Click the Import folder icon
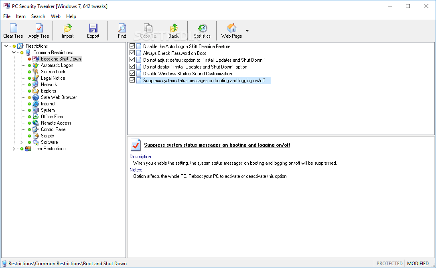Screen dimensions: 436x268 pos(67,28)
